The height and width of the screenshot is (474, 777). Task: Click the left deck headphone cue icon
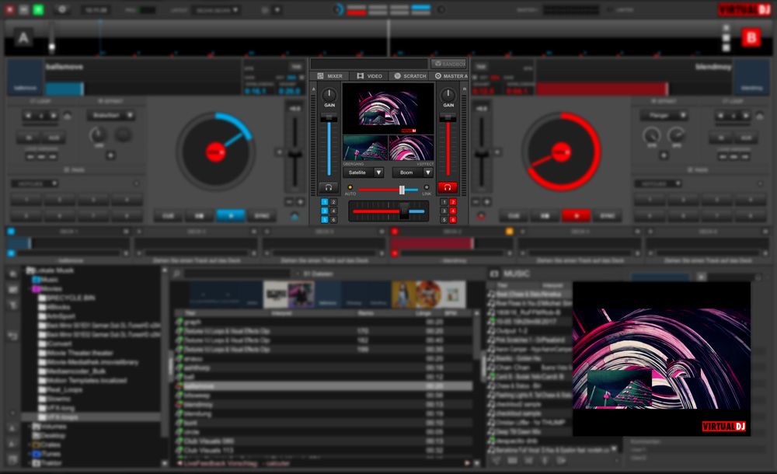(x=328, y=188)
